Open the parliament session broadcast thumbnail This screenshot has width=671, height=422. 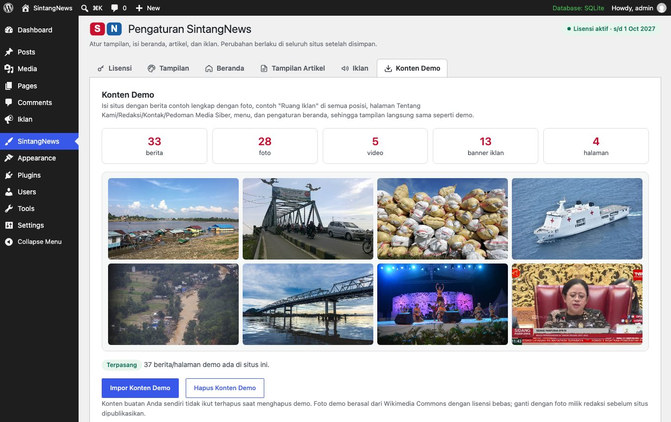coord(577,304)
